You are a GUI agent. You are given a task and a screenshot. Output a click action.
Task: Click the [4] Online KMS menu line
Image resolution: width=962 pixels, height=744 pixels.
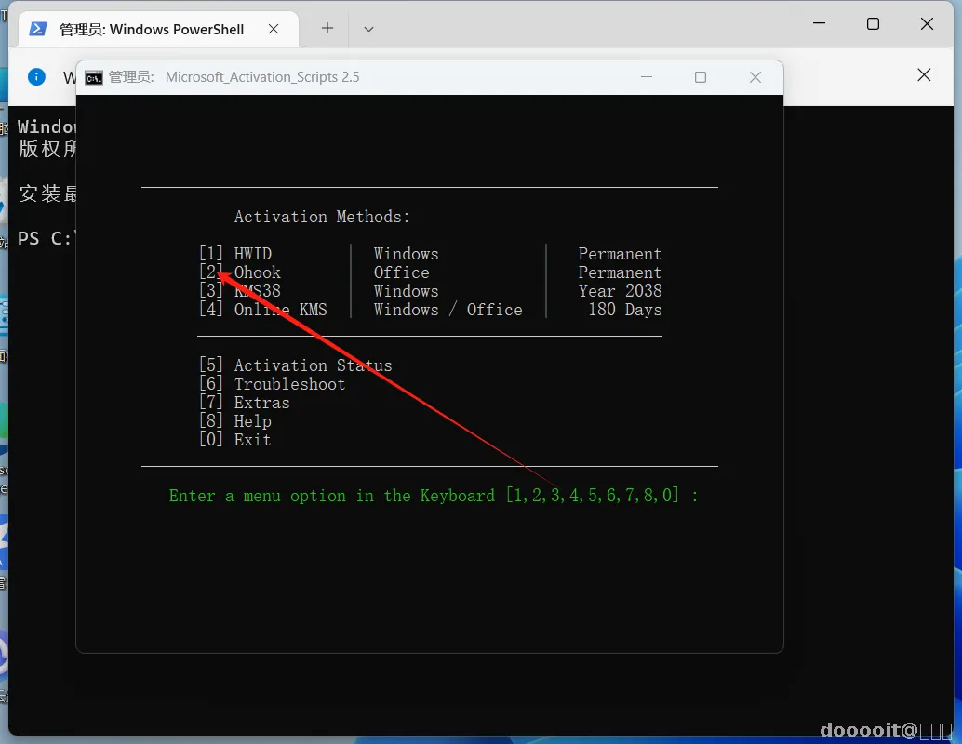coord(431,309)
